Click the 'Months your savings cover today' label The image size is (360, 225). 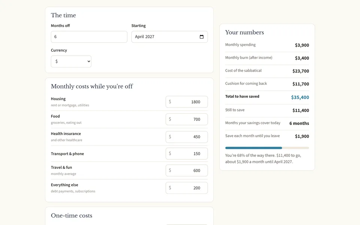point(253,123)
